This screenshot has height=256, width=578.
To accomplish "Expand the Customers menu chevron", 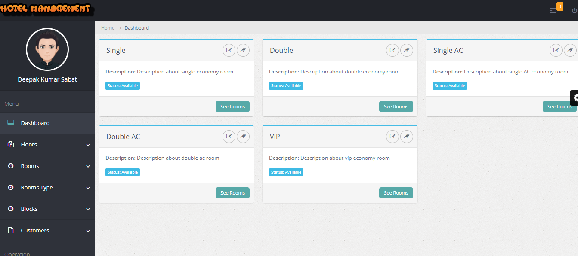I will click(88, 231).
